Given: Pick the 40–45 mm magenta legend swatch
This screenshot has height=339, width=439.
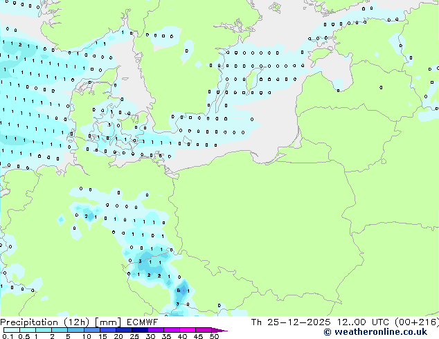Looking at the screenshot, I should pos(188,330).
